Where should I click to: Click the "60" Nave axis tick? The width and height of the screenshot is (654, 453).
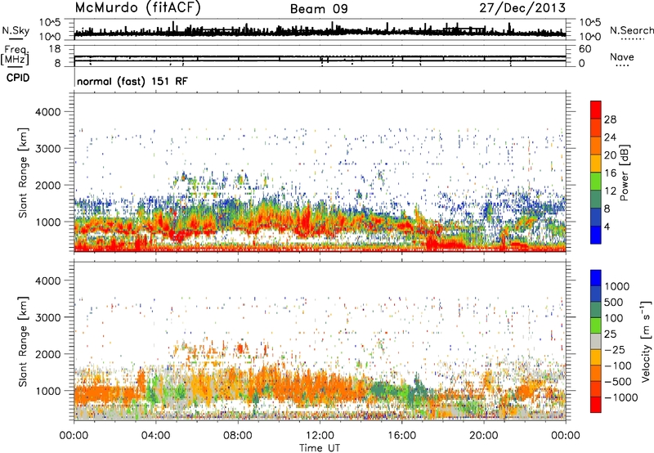click(x=585, y=49)
